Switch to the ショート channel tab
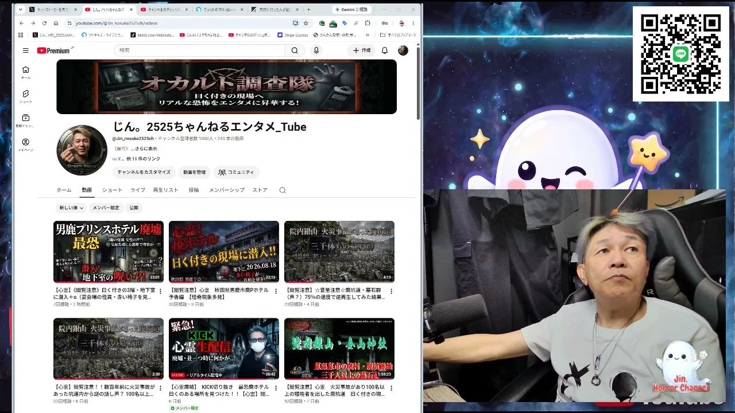 pos(112,190)
